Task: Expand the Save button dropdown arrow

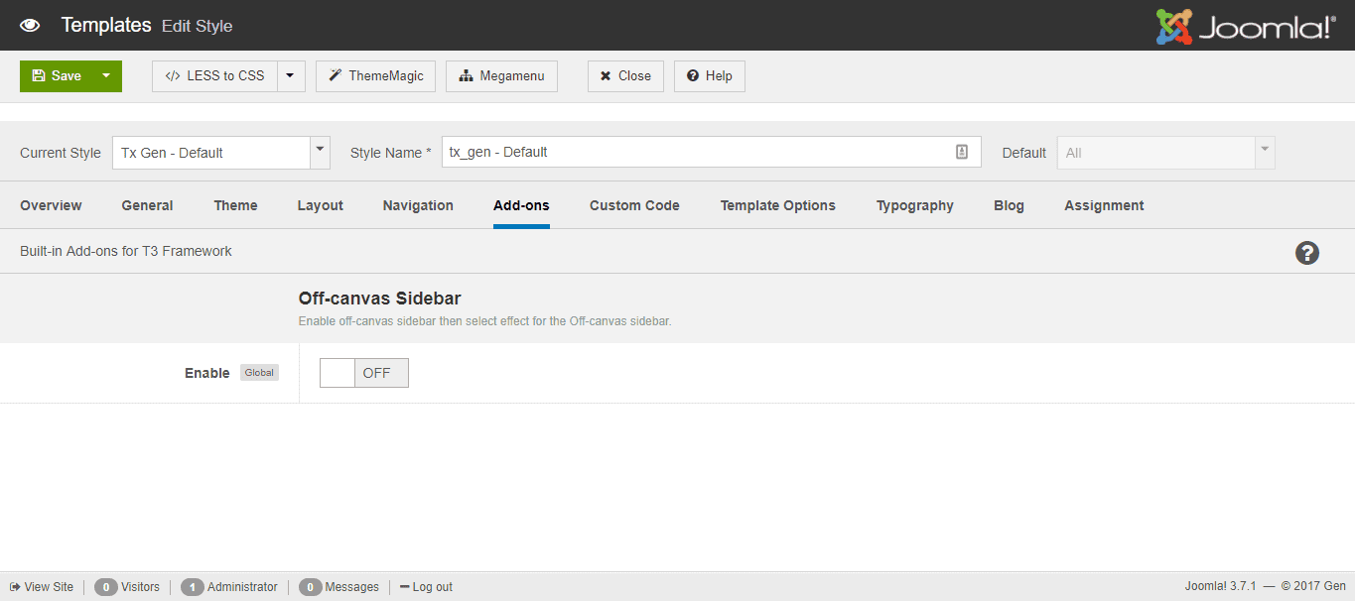Action: click(x=106, y=76)
